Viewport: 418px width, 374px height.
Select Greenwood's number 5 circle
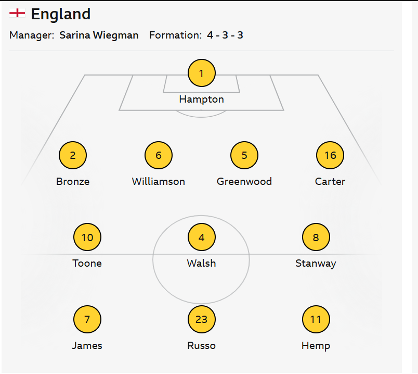[x=244, y=155]
